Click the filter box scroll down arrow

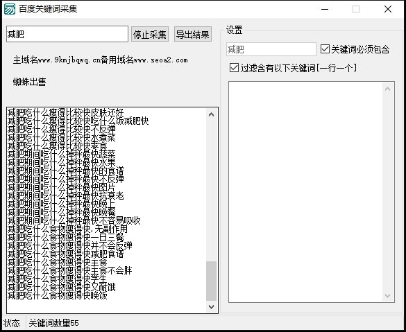click(388, 295)
